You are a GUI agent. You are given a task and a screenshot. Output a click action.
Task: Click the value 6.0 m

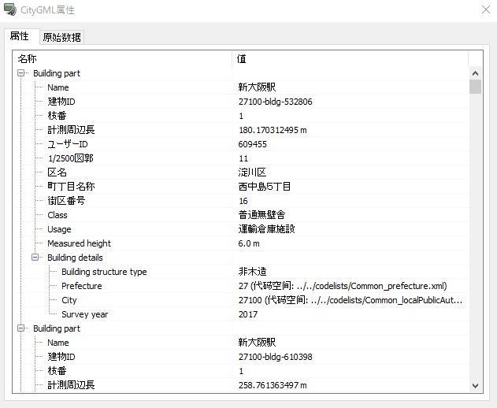tap(249, 243)
